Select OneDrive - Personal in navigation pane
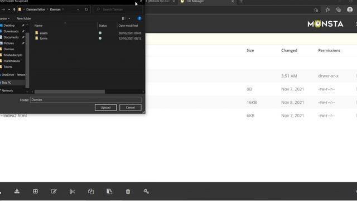357x201 pixels. coord(13,75)
